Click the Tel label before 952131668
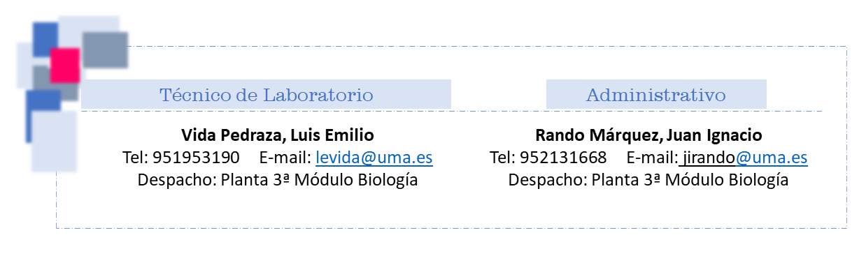Viewport: 866px width, 258px height. [502, 158]
